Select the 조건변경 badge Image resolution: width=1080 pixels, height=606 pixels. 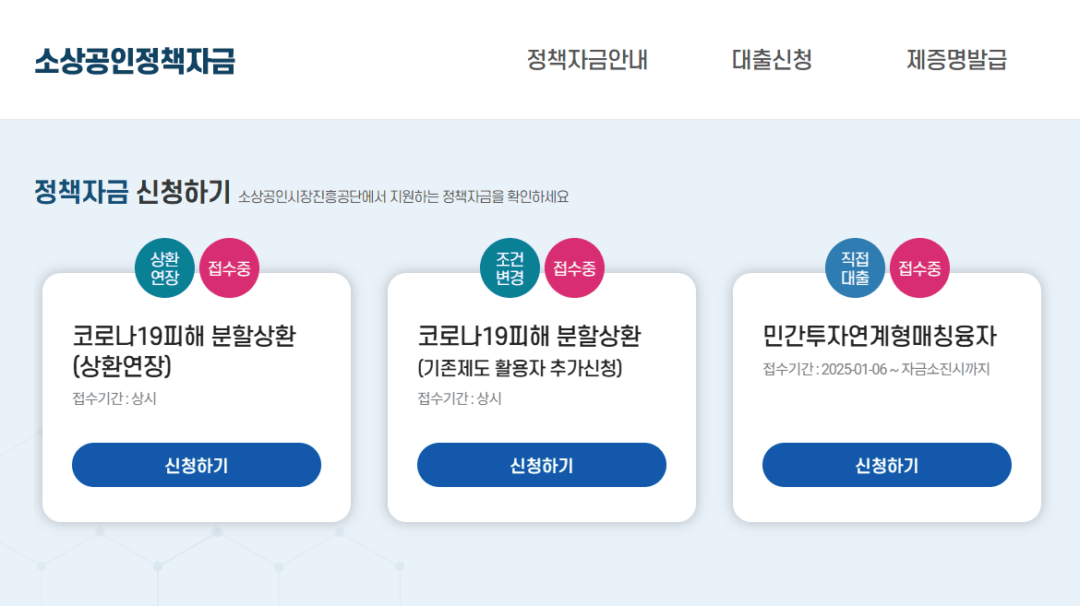(x=510, y=268)
